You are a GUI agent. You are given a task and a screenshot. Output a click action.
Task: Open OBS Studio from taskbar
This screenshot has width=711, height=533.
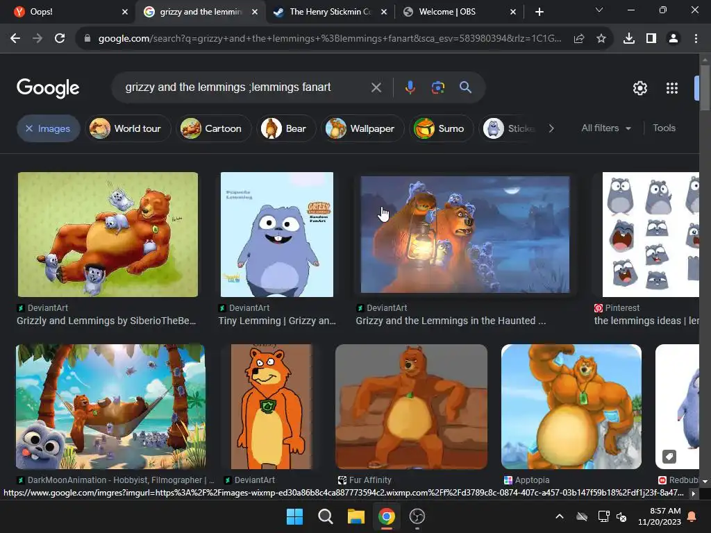click(417, 516)
